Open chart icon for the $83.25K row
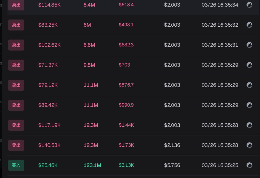The height and width of the screenshot is (178, 260). 249,25
